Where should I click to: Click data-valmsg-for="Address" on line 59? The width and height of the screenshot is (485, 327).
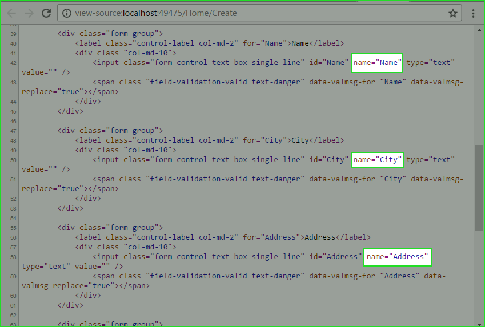pos(364,276)
